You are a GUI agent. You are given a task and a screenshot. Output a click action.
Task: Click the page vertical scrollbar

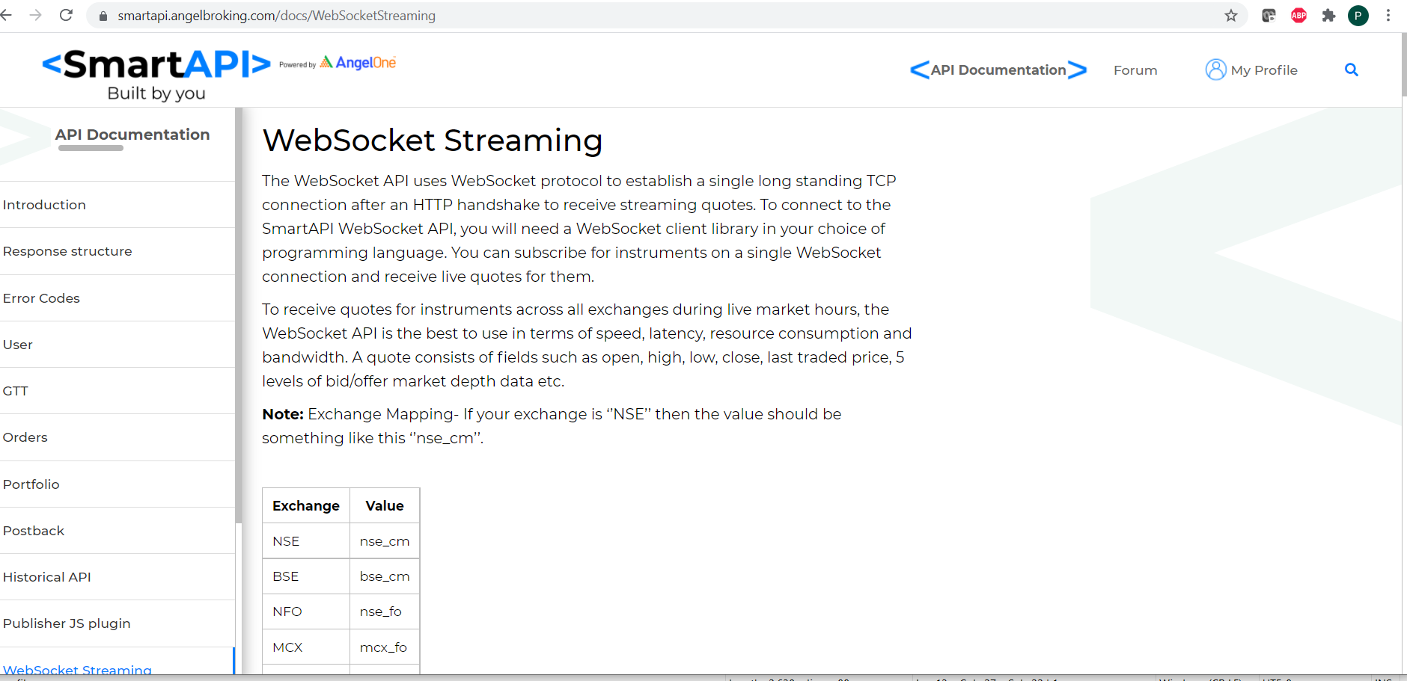pyautogui.click(x=1404, y=65)
